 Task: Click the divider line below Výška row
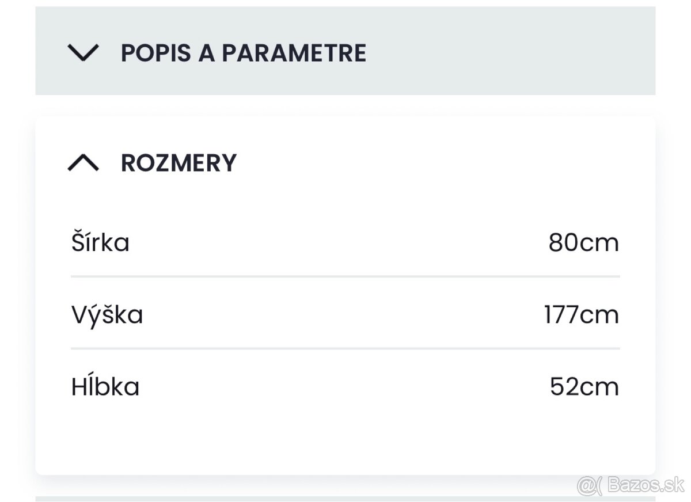[345, 349]
